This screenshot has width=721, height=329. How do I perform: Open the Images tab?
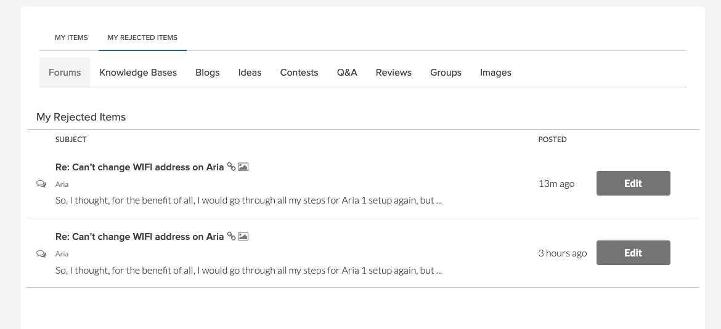pyautogui.click(x=495, y=73)
